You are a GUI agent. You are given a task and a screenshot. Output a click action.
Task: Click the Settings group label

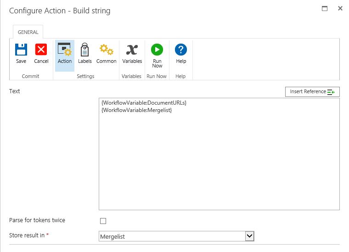pos(85,76)
